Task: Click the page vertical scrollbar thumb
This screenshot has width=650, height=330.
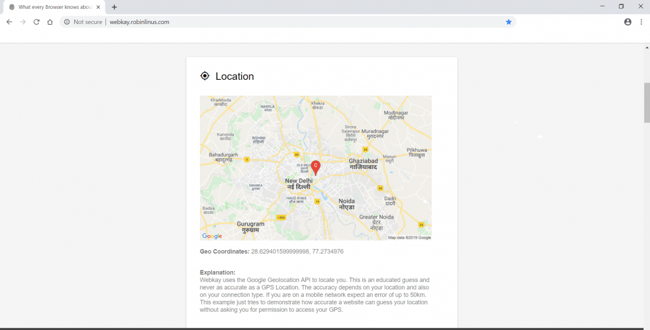Action: pyautogui.click(x=647, y=103)
